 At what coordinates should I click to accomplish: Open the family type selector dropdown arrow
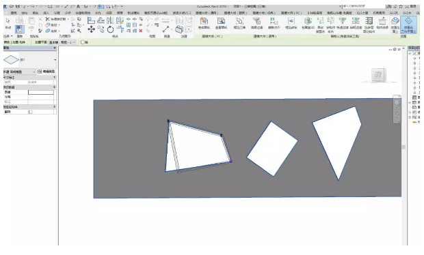point(55,59)
